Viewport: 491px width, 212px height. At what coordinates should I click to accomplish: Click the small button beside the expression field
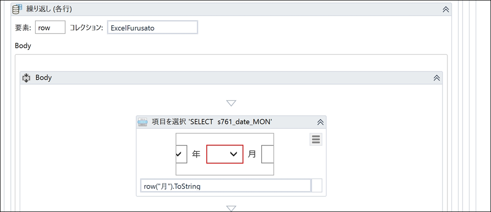pos(317,186)
